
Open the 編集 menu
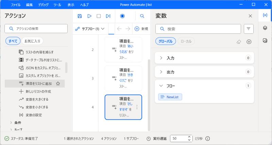(x=29, y=5)
